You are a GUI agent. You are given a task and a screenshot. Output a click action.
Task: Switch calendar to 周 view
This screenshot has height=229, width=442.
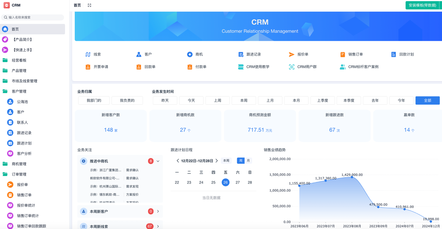[x=241, y=161]
